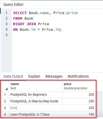This screenshot has width=103, height=119.
Task: Select result row number 2
Action: pyautogui.click(x=5, y=101)
